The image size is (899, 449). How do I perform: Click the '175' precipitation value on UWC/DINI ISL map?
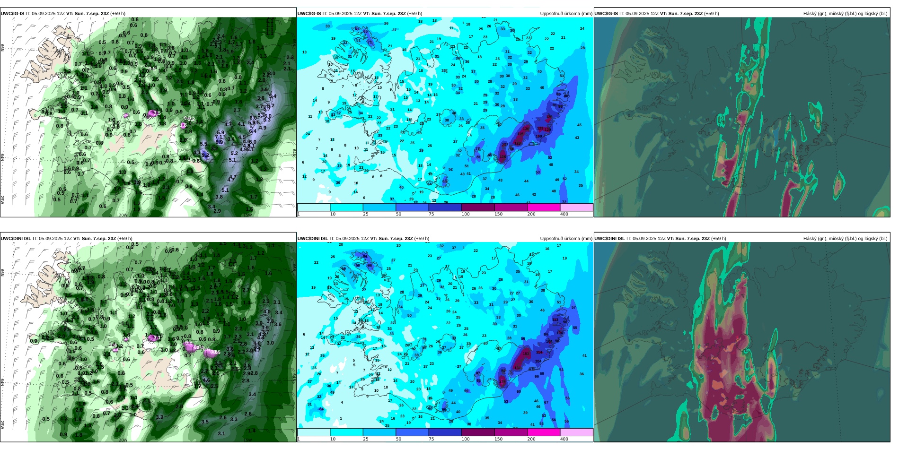pyautogui.click(x=502, y=381)
